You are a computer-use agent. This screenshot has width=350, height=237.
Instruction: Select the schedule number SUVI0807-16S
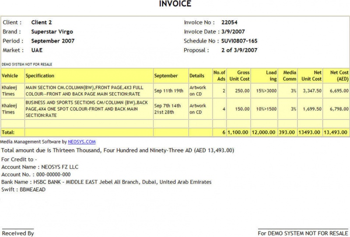tap(239, 41)
